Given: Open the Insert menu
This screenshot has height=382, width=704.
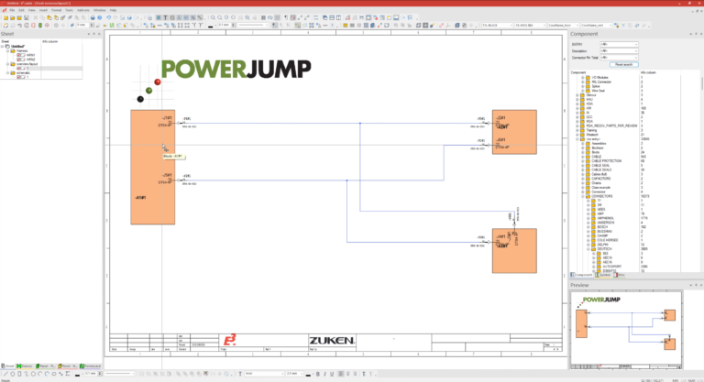Looking at the screenshot, I should (43, 10).
